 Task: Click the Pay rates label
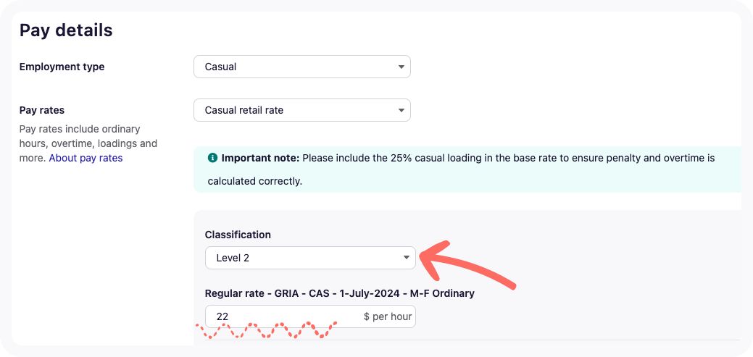point(42,110)
